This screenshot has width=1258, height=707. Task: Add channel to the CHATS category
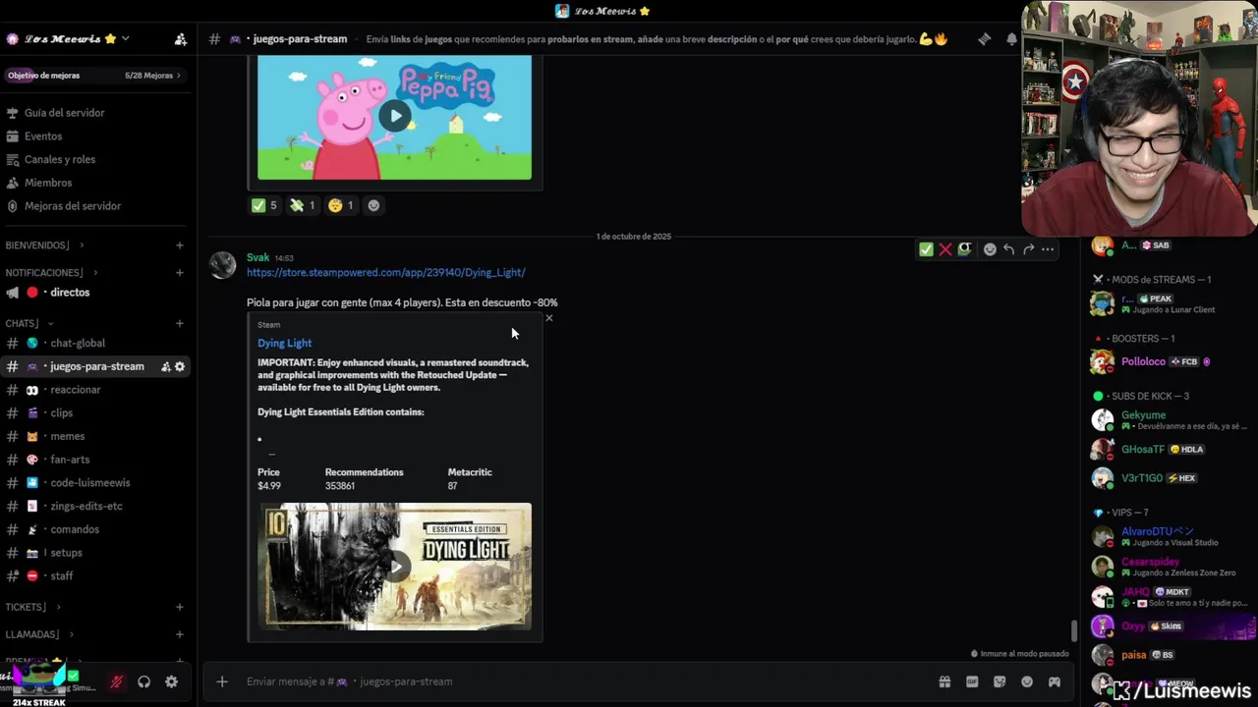click(180, 323)
